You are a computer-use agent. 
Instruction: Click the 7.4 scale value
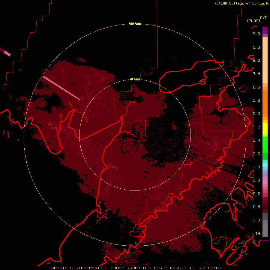point(256,74)
